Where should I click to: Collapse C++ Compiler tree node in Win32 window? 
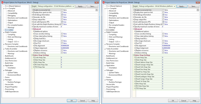[x=4, y=9]
